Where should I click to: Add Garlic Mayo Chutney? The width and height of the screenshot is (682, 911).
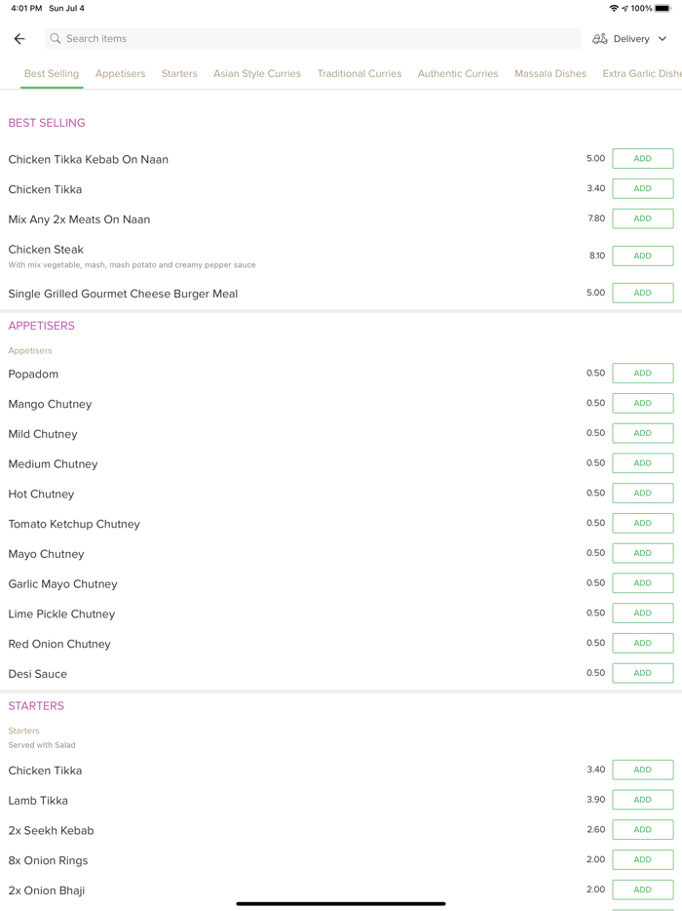642,583
